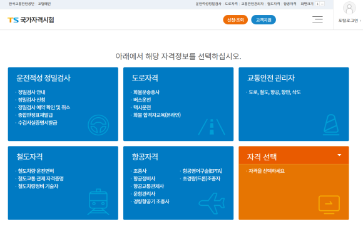Decrease screen size with minus button
The image size is (363, 227).
point(322,4)
